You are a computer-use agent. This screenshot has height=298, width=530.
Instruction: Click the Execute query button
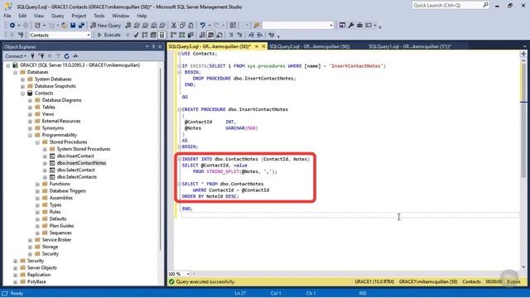coord(108,35)
